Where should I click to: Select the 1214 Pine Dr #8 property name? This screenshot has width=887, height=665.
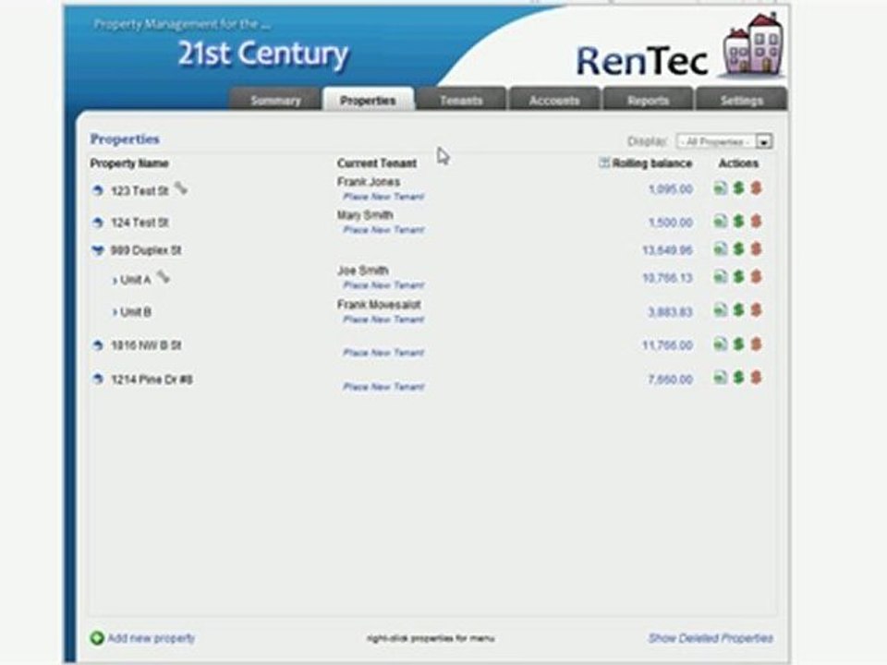point(152,380)
